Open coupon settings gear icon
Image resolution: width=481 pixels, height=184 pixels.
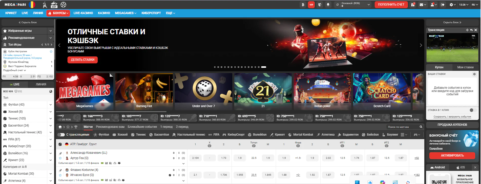474,74
